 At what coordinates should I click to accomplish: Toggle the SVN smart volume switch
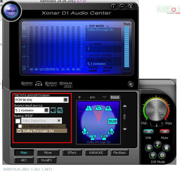[x=148, y=131]
